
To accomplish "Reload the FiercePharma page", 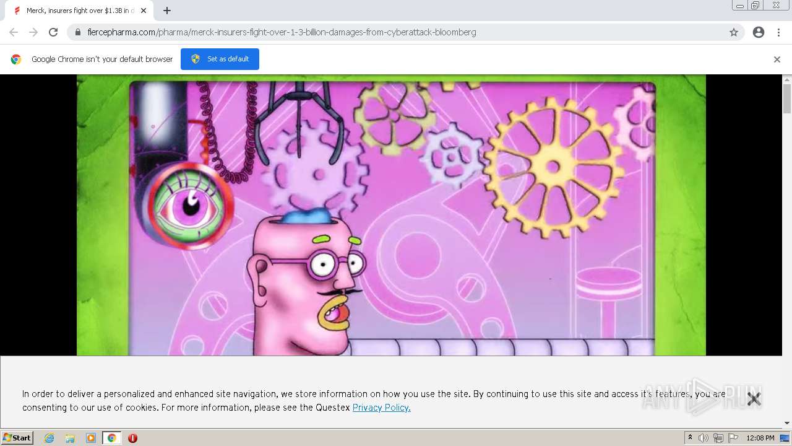I will tap(53, 32).
